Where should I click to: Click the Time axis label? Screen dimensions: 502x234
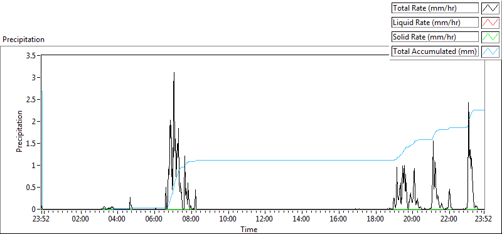tap(249, 230)
